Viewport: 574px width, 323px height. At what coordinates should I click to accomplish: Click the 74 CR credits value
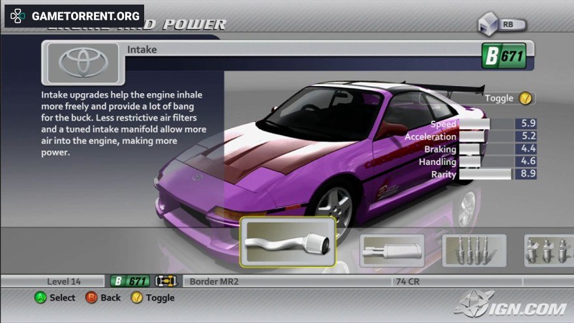408,281
